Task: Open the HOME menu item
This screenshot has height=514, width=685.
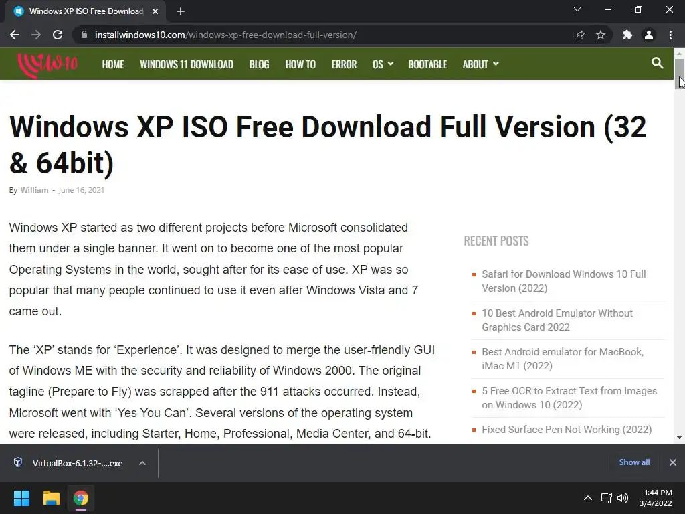Action: tap(113, 64)
